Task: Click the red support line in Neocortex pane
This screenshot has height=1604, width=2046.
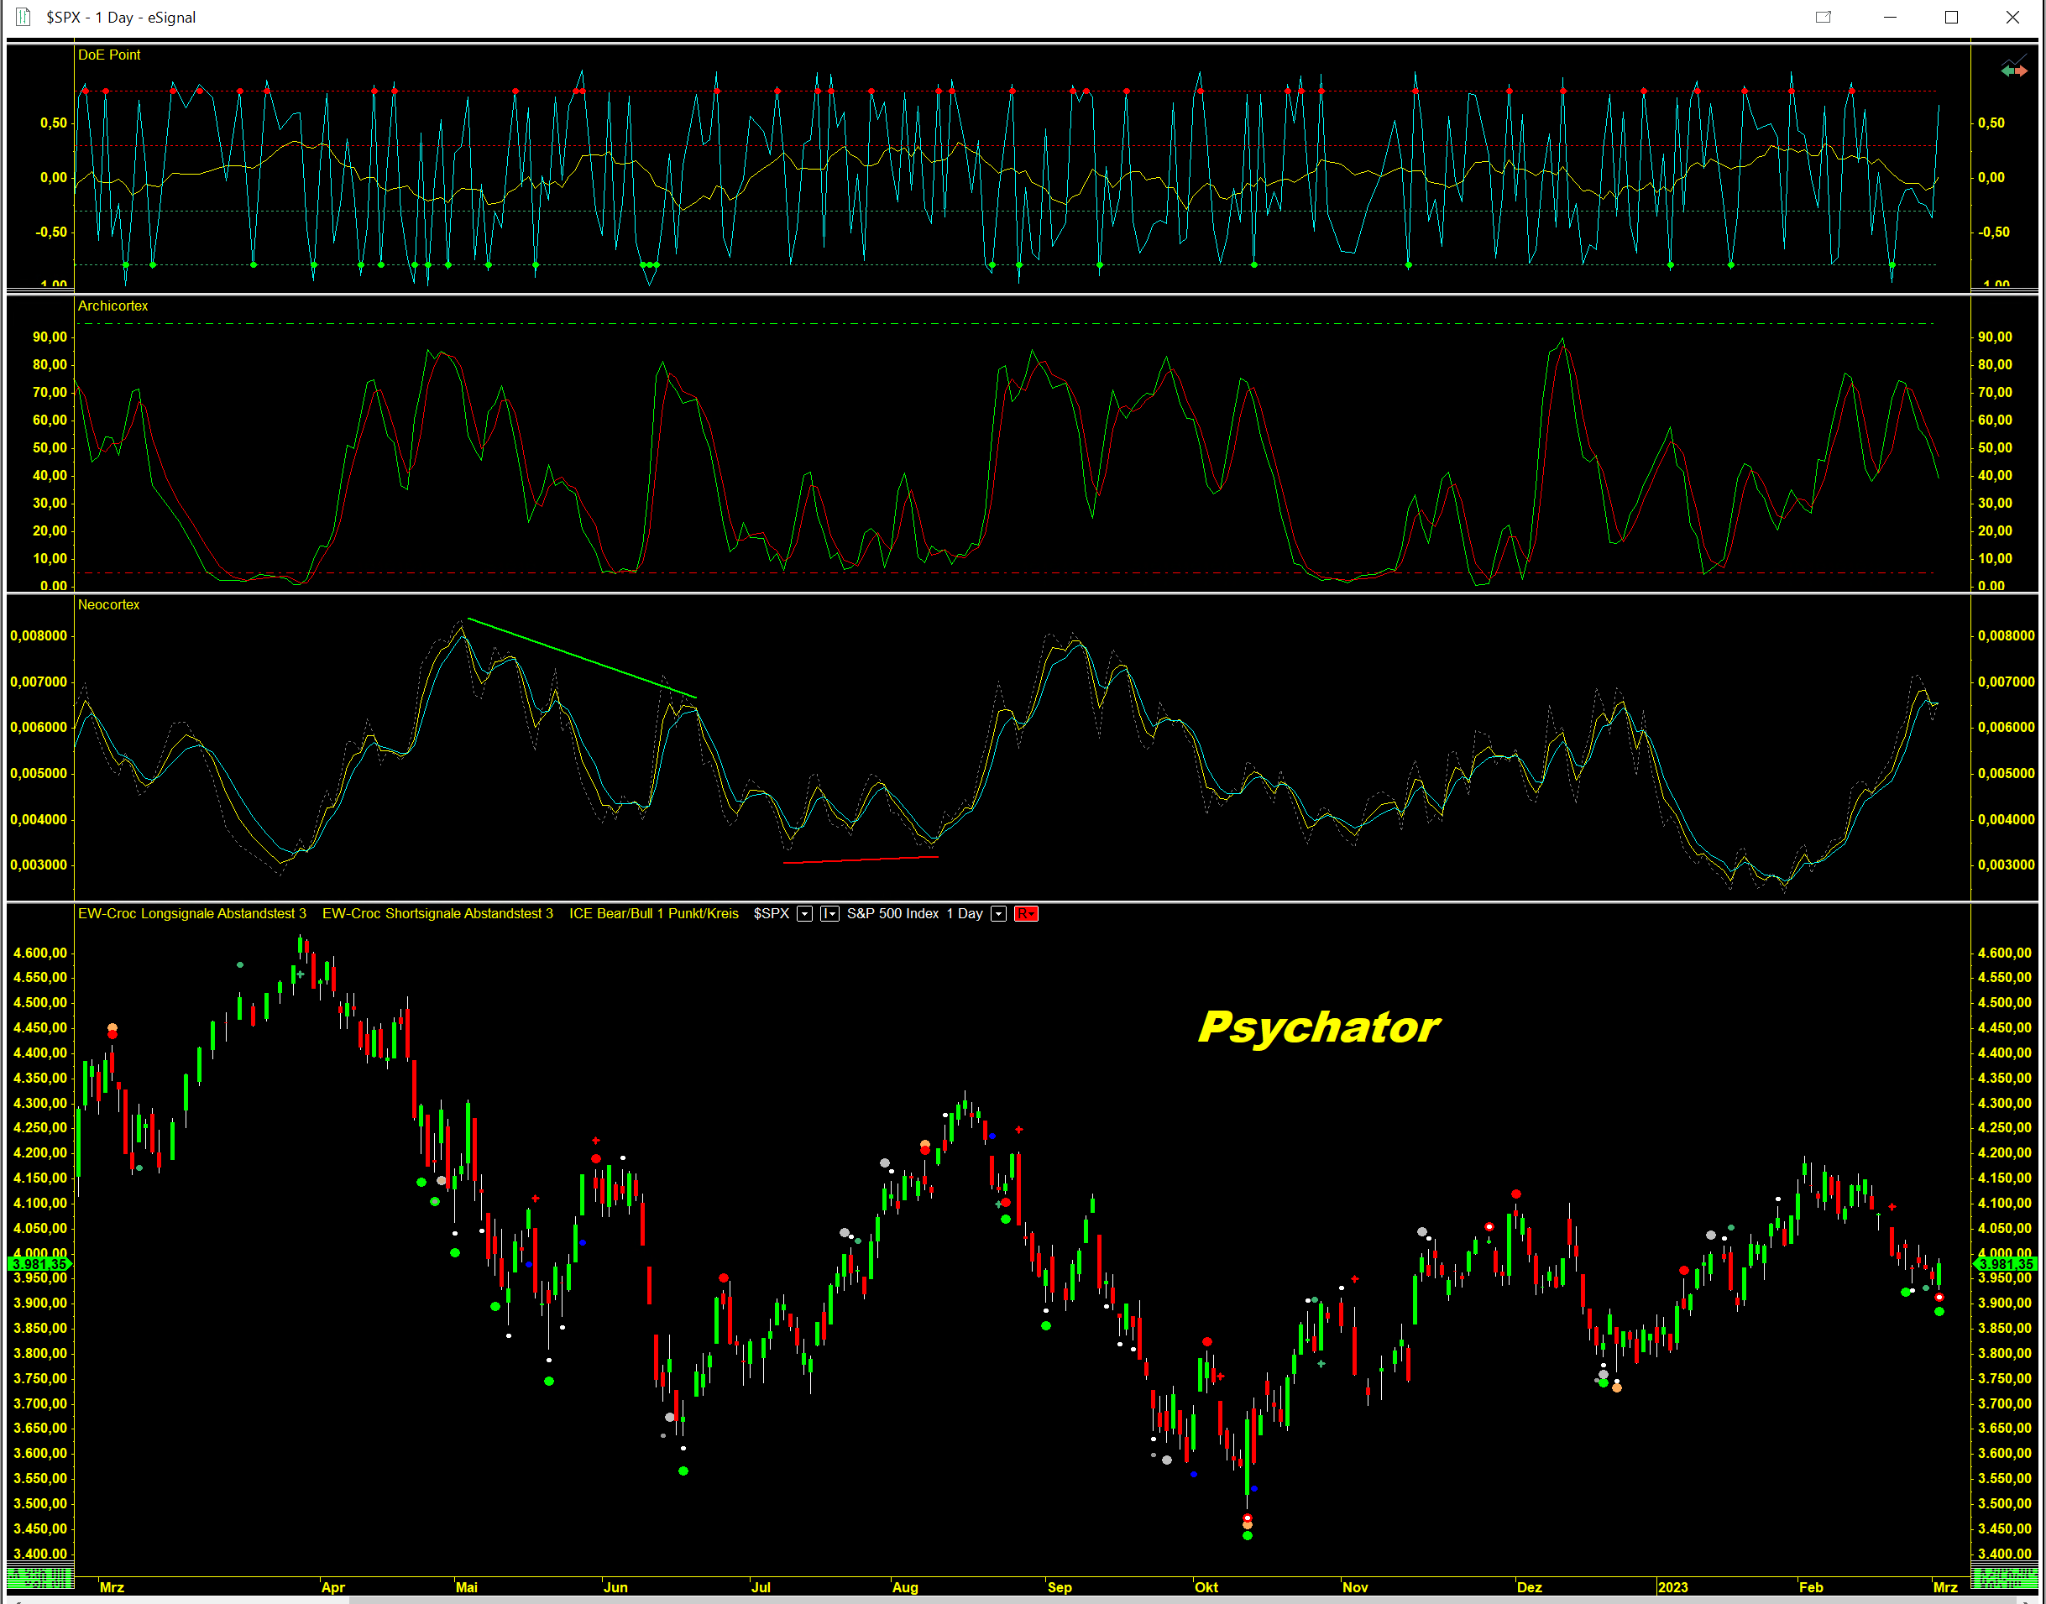Action: pos(860,859)
